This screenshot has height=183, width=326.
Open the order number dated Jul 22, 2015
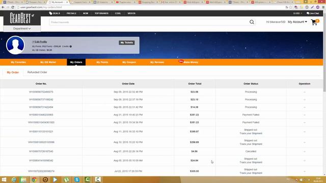point(41,171)
